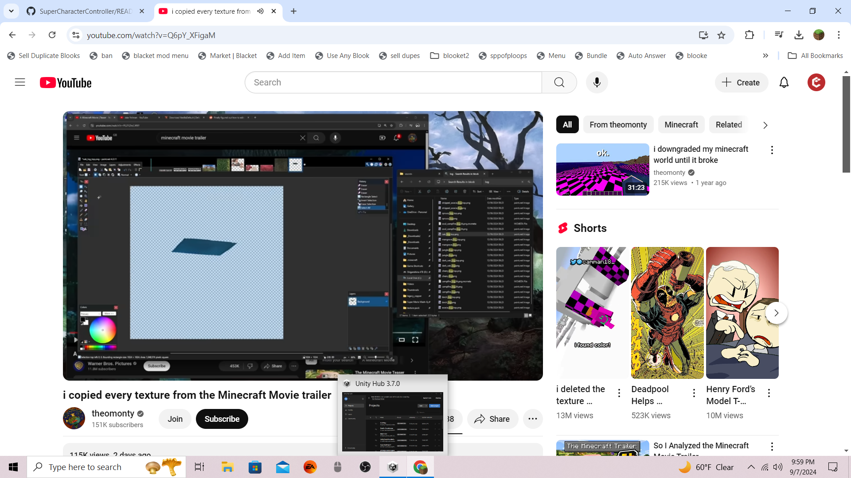This screenshot has width=851, height=478.
Task: Click inside the YouTube search field
Action: point(393,82)
